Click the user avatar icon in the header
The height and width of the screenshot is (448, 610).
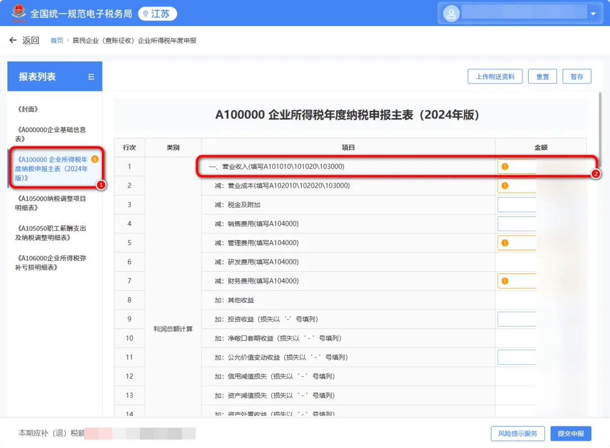[x=451, y=14]
